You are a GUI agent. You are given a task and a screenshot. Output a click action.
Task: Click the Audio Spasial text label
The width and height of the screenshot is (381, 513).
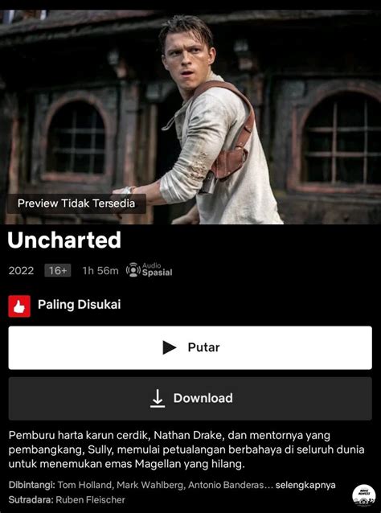[157, 270]
